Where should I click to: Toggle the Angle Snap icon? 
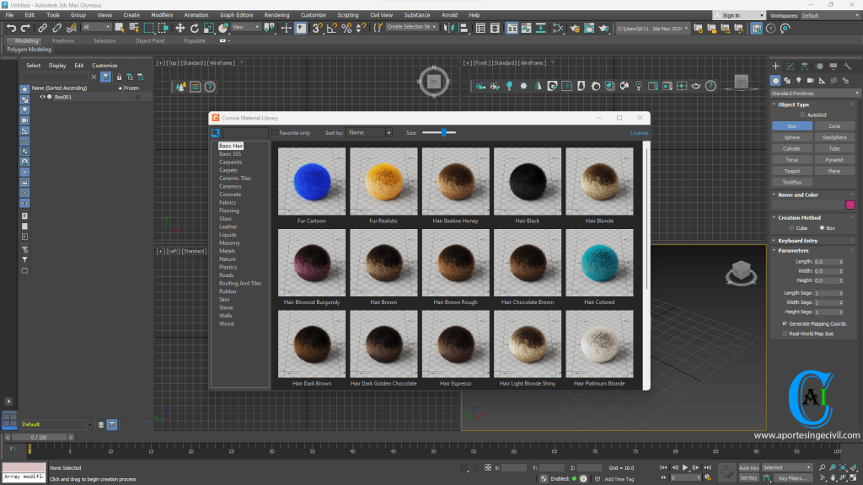(332, 28)
